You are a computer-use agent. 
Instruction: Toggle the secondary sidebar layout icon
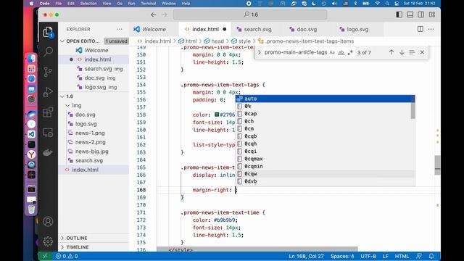coord(420,14)
